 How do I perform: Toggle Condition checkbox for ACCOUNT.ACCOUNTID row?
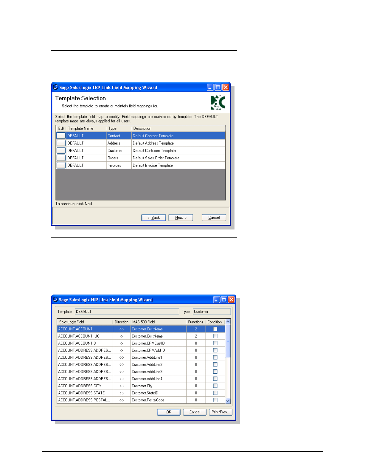pos(215,343)
